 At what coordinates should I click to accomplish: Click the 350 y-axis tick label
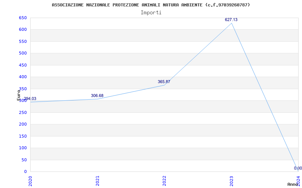tap(23, 89)
